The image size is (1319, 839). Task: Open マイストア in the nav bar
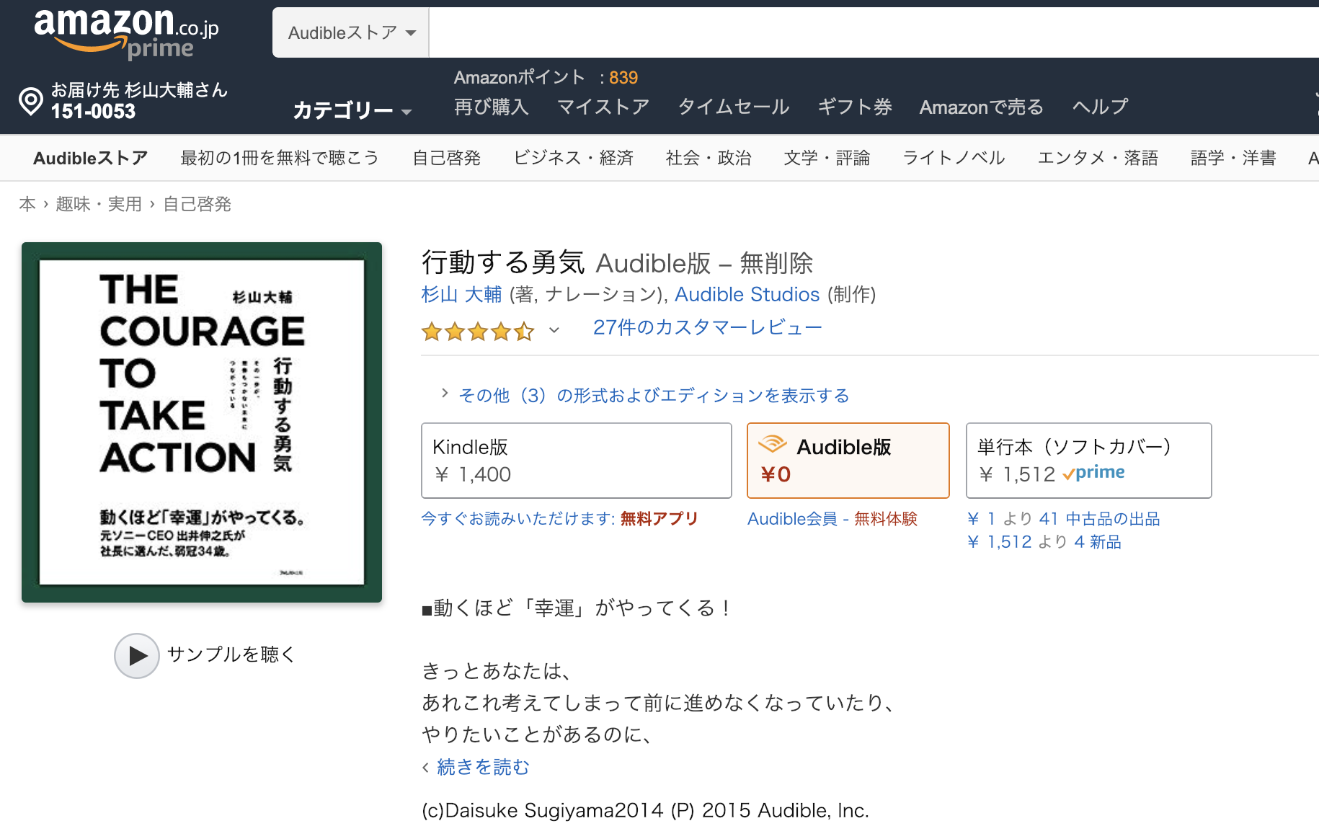pyautogui.click(x=603, y=107)
